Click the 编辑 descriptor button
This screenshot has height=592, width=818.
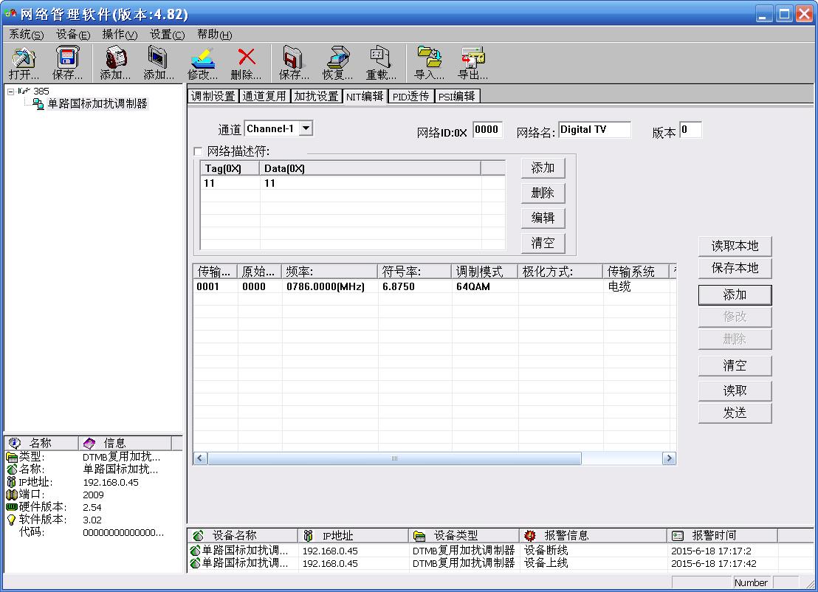(543, 218)
